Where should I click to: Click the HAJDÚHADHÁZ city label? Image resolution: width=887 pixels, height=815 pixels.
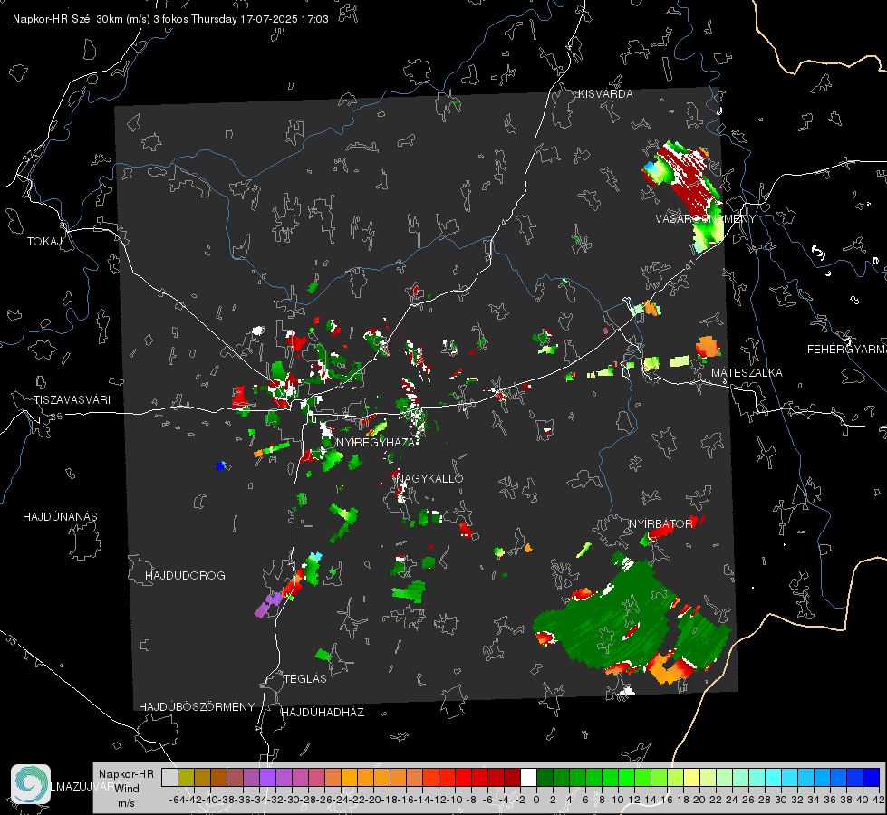tap(323, 713)
